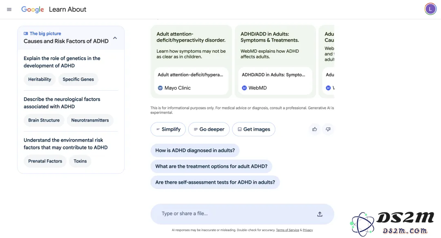Image resolution: width=441 pixels, height=238 pixels.
Task: Click the big picture book icon
Action: [x=26, y=33]
